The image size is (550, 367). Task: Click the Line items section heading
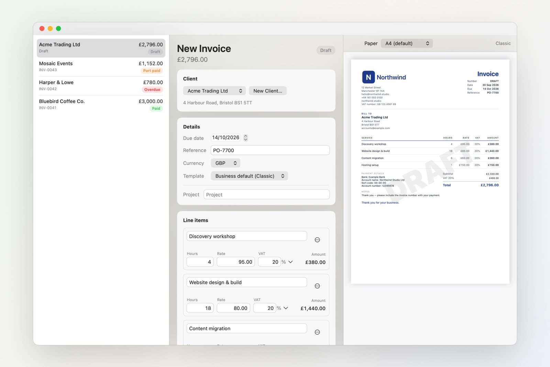(x=196, y=220)
